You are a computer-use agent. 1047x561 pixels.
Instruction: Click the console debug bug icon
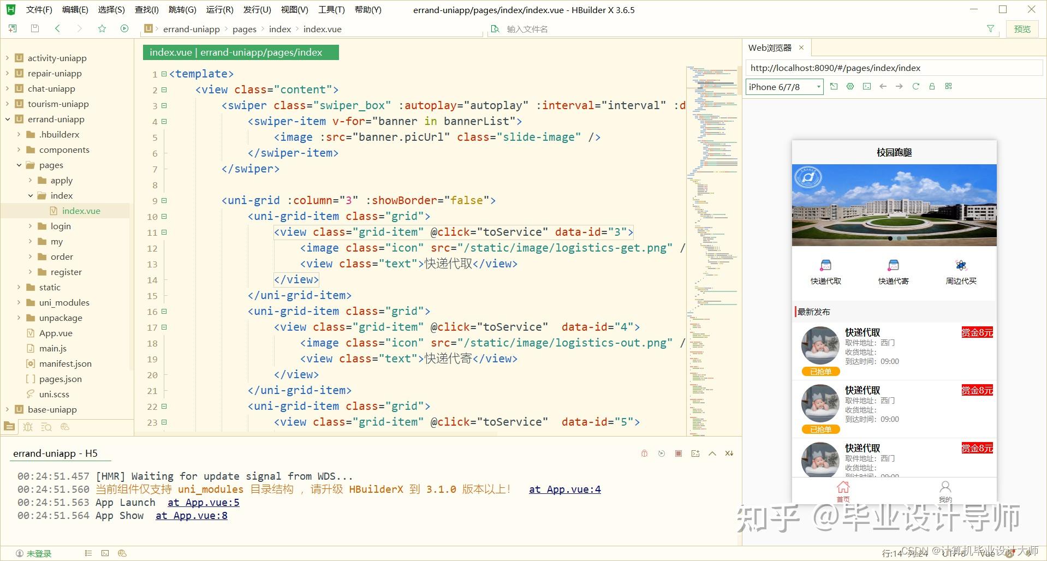pyautogui.click(x=644, y=453)
